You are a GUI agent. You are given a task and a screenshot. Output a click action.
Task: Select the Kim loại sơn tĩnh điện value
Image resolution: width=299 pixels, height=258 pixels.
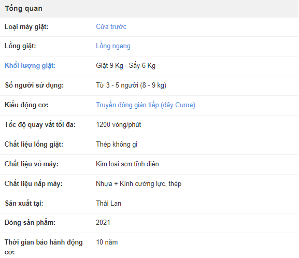[x=127, y=164]
